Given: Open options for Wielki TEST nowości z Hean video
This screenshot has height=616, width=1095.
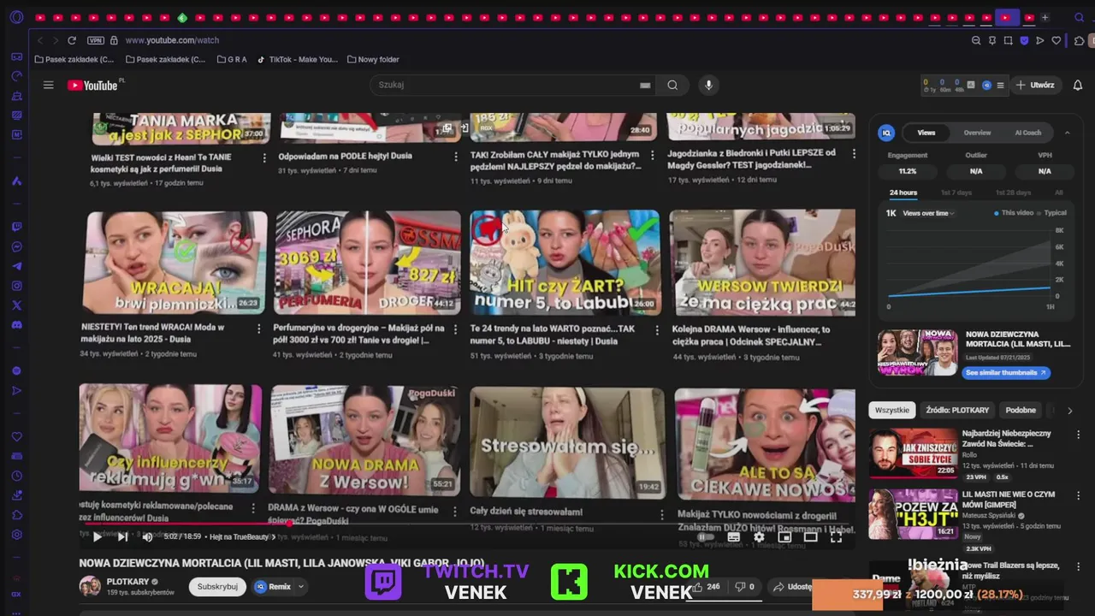Looking at the screenshot, I should tap(264, 157).
